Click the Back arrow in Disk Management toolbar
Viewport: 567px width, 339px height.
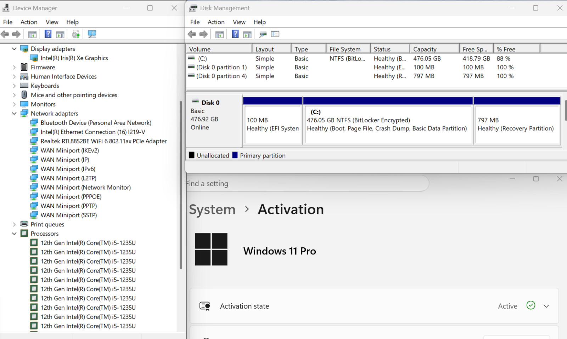point(192,34)
